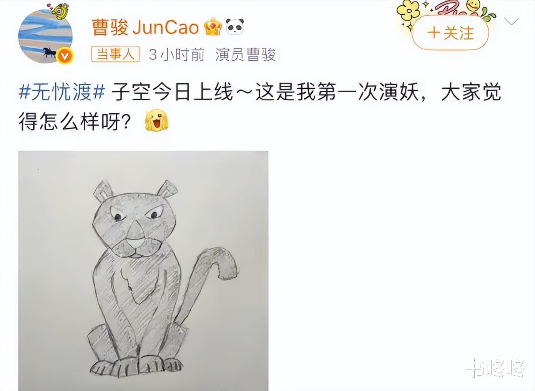Click the orange verified V badge
This screenshot has width=535, height=391.
65,56
